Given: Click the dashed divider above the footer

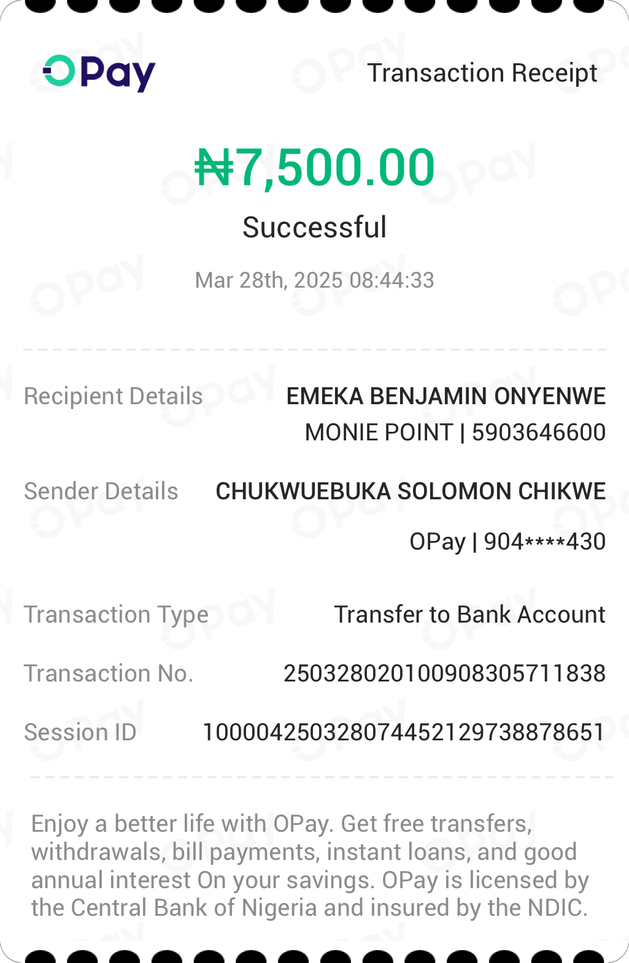Looking at the screenshot, I should point(322,777).
